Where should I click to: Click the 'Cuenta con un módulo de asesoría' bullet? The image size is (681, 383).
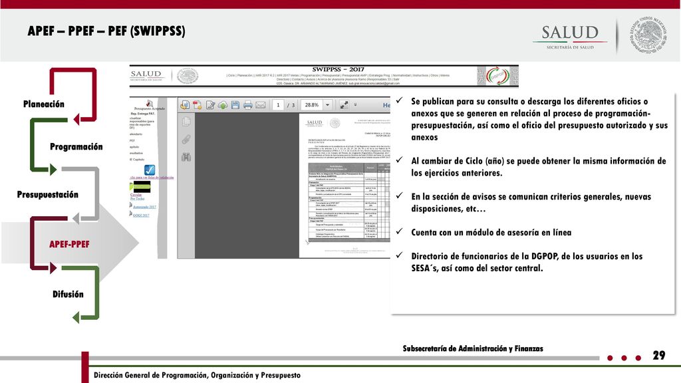coord(491,232)
